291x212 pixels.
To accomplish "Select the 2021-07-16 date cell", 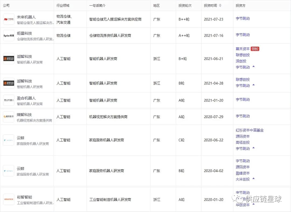I will point(214,36).
